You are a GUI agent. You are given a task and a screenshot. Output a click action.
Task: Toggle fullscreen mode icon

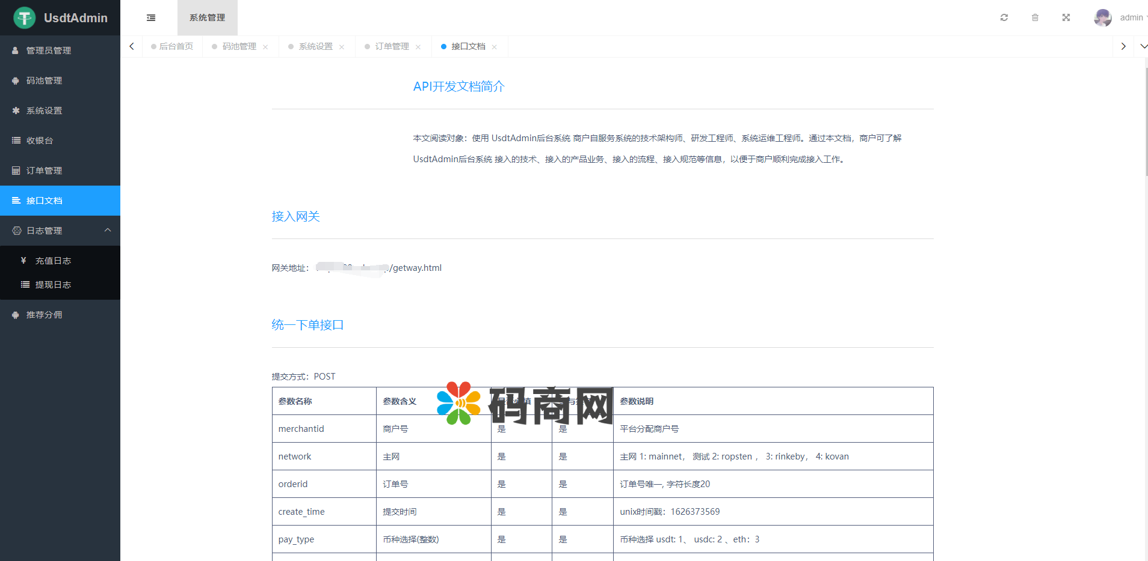(1066, 18)
